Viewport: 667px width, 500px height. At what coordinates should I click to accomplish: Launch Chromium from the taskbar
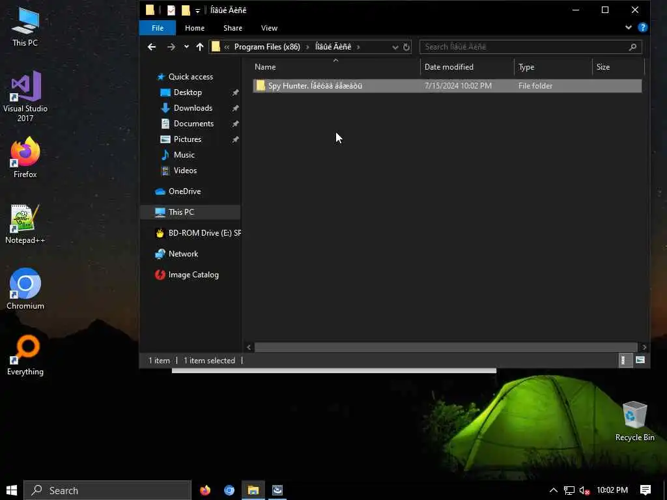pyautogui.click(x=229, y=490)
